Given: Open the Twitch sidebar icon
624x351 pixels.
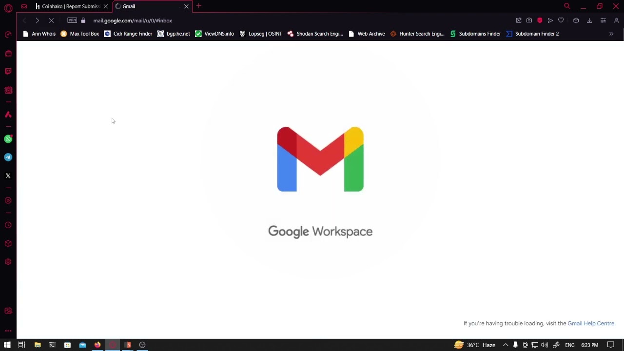Looking at the screenshot, I should pyautogui.click(x=8, y=71).
